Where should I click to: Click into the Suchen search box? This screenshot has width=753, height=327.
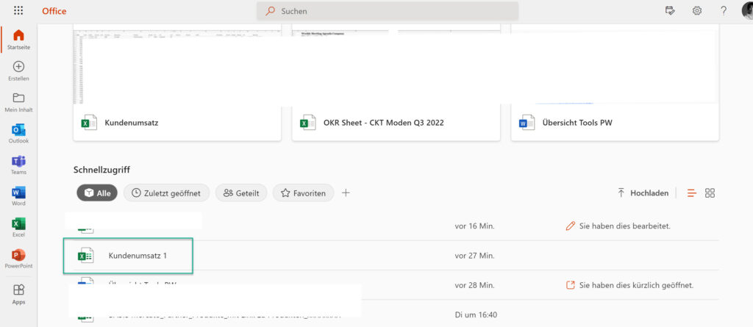(388, 11)
